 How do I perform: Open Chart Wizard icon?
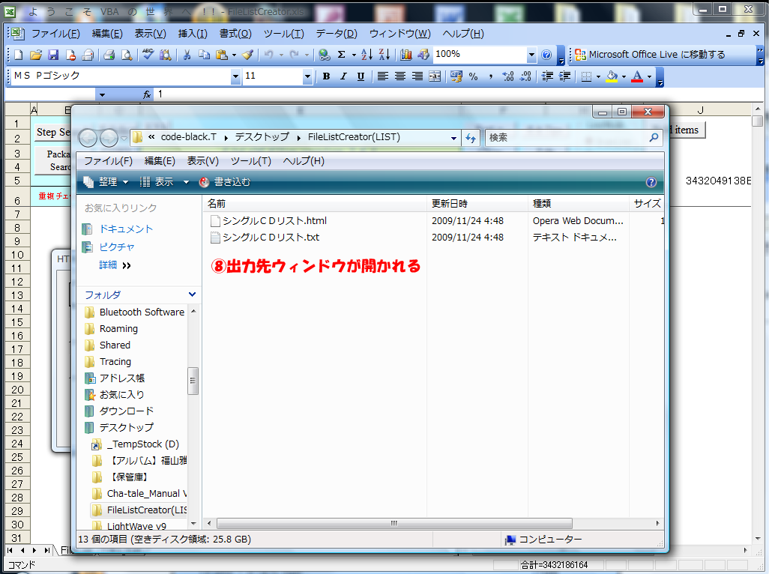coord(405,55)
